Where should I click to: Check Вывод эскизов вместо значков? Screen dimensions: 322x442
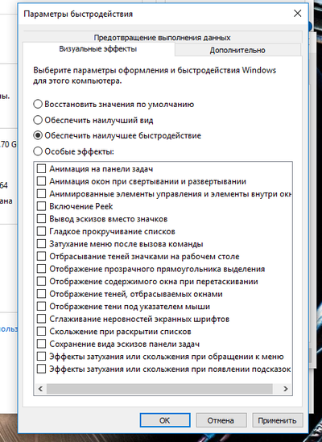(41, 218)
